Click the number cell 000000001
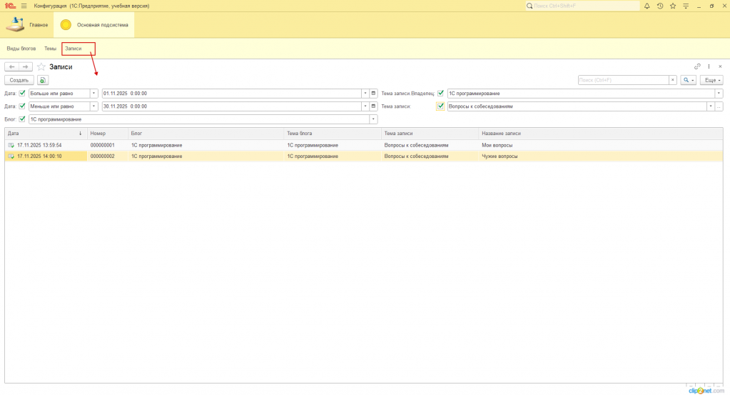Viewport: 730px width, 395px height. pyautogui.click(x=108, y=145)
